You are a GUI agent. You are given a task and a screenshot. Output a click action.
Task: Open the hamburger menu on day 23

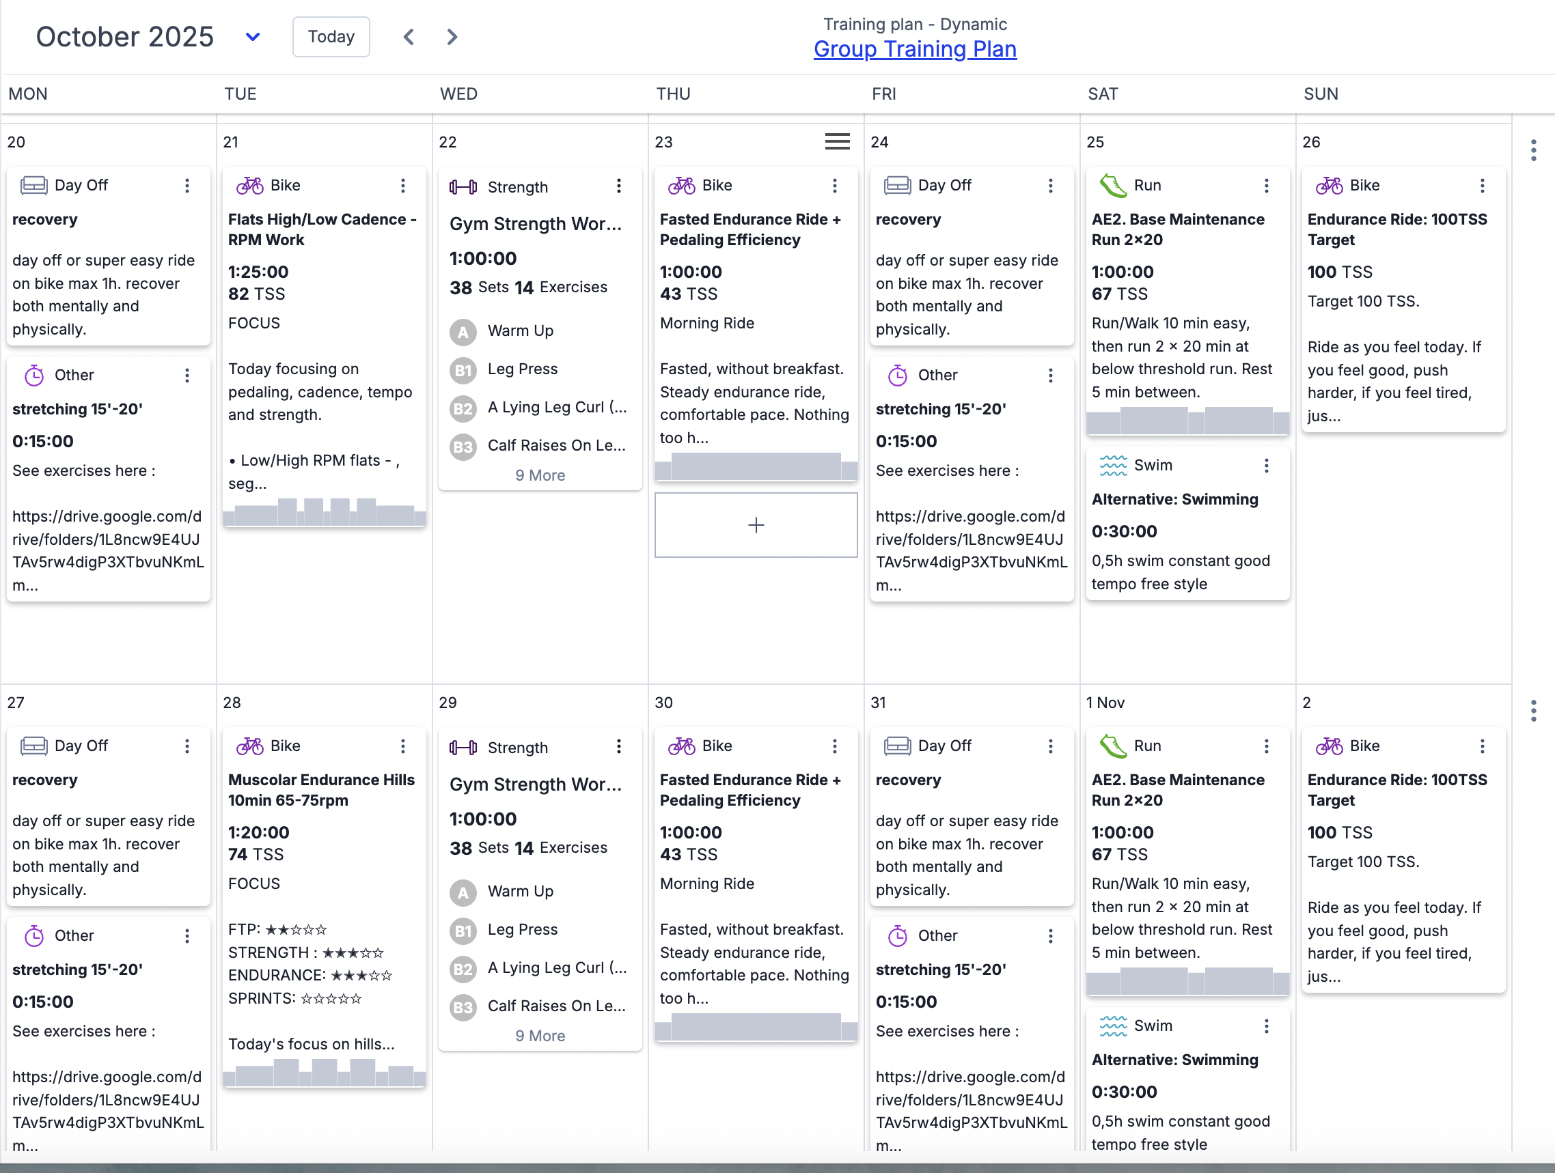[836, 142]
